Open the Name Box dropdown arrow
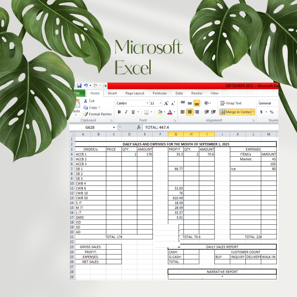 click(x=114, y=128)
